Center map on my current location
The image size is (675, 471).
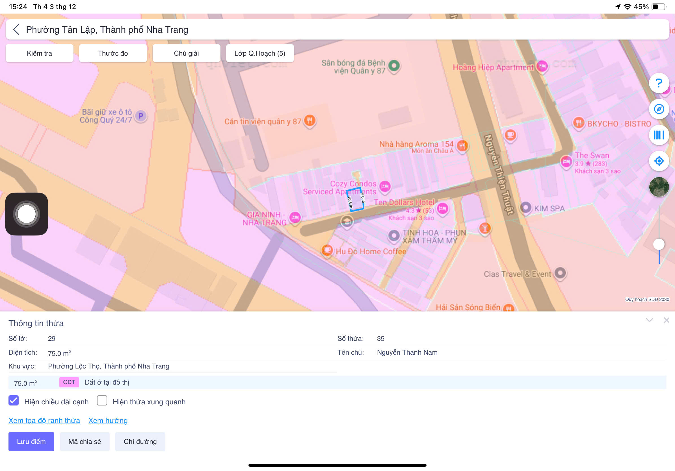(659, 161)
